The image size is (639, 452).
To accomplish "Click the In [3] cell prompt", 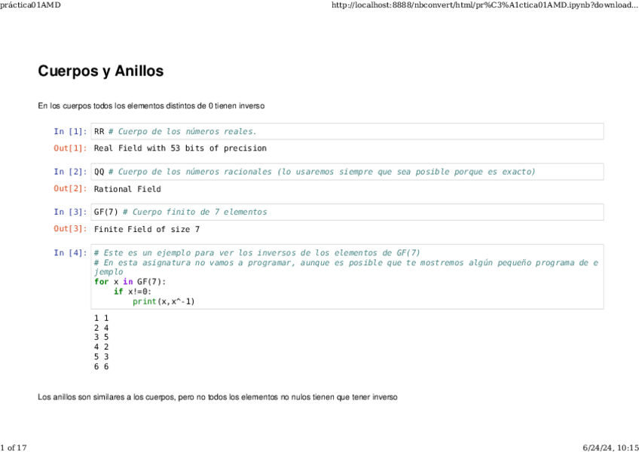I will coord(70,212).
